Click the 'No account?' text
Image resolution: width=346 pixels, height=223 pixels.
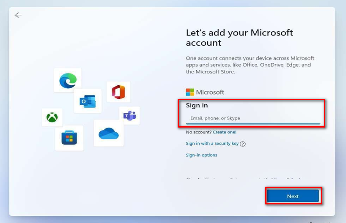(x=199, y=132)
